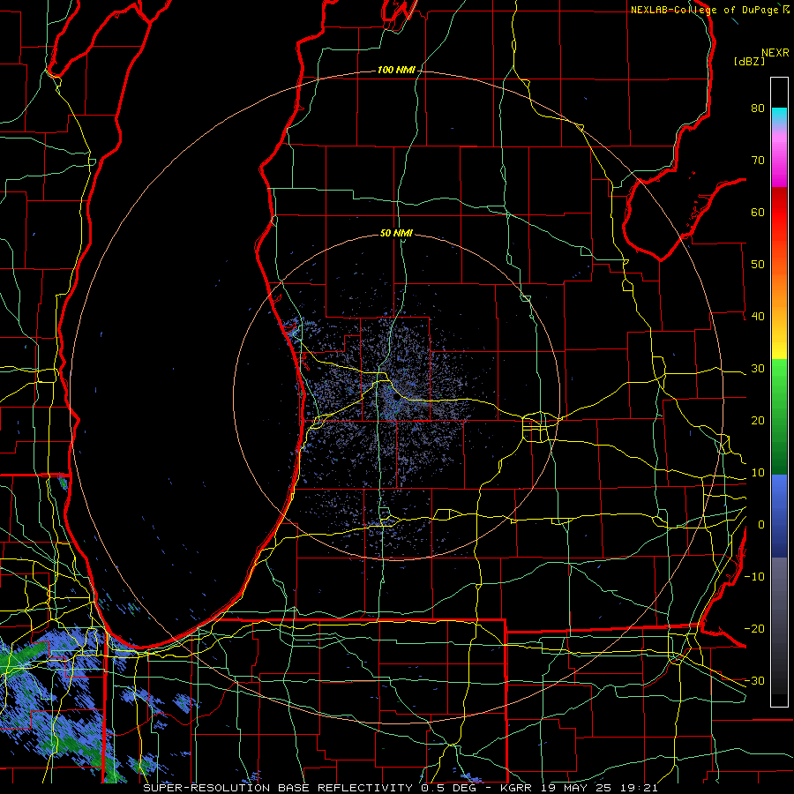Click the 10 value on color scale
794x794 pixels.
tap(758, 473)
